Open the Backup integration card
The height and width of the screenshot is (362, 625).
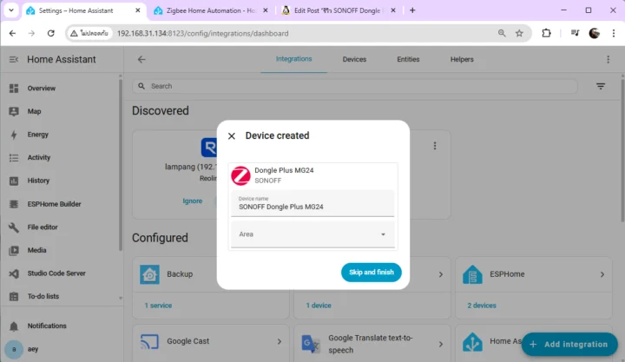click(210, 274)
